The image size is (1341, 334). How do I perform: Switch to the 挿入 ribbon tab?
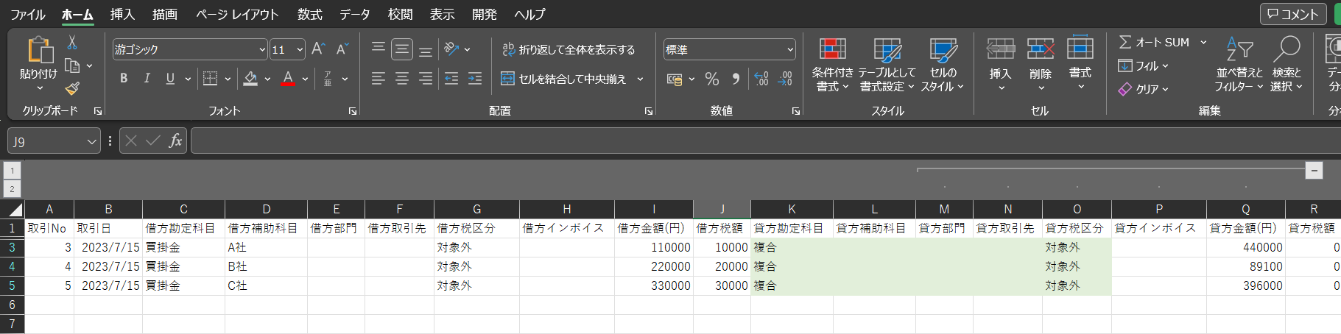[122, 14]
